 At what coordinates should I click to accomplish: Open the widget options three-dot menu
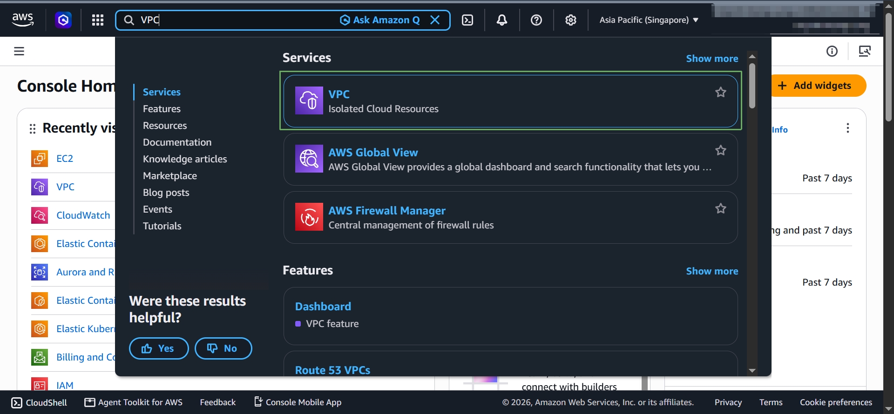tap(848, 128)
